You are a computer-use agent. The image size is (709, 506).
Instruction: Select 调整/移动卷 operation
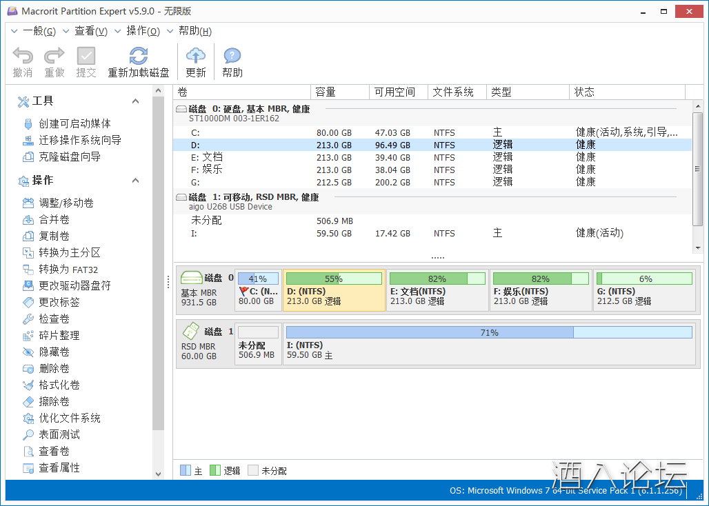tap(66, 203)
